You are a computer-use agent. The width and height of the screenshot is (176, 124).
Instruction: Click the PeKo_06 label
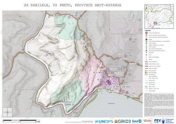point(88,42)
